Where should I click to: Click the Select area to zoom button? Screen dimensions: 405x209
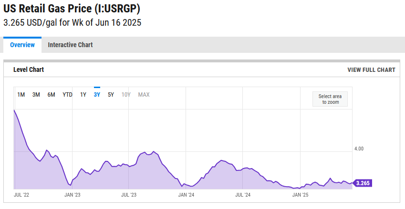[x=330, y=99]
